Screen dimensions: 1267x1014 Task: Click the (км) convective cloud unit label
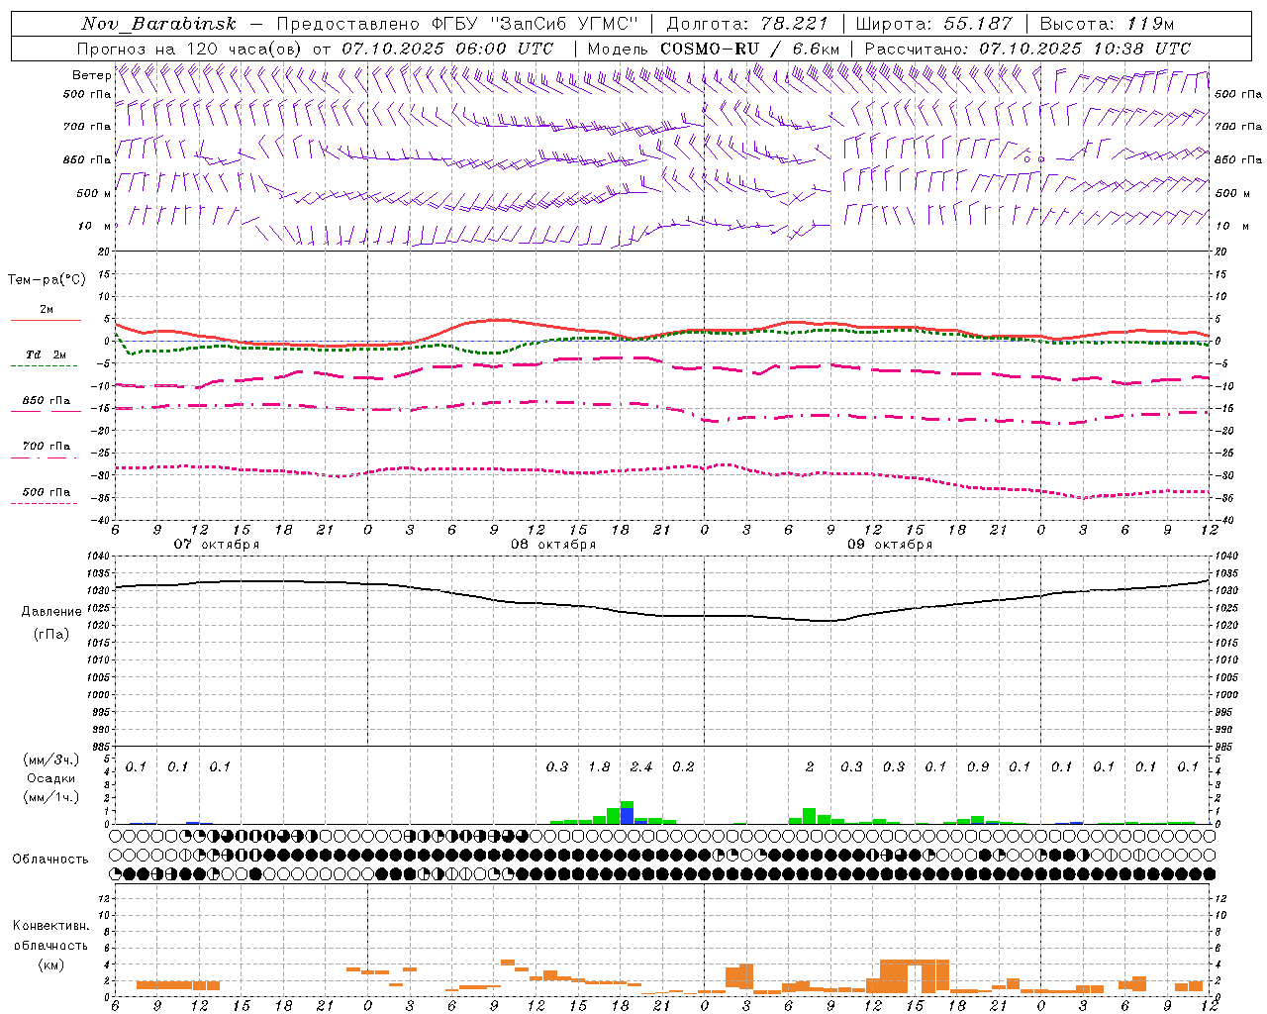coord(50,964)
